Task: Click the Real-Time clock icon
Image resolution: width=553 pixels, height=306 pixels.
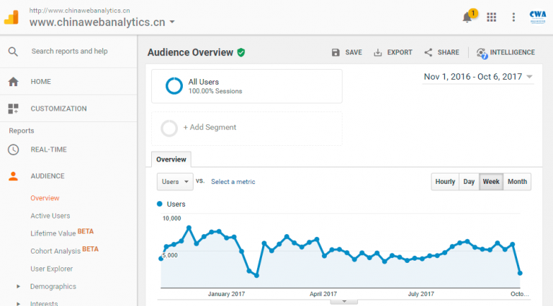Action: click(13, 149)
